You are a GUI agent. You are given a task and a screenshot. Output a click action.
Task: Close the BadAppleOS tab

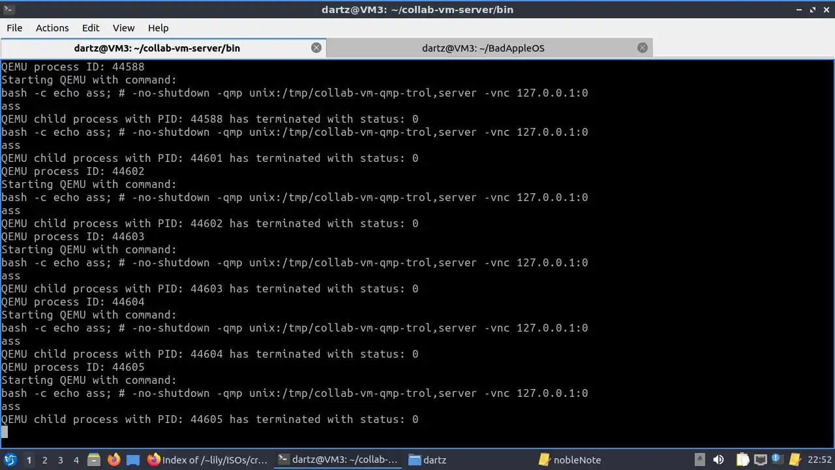pyautogui.click(x=643, y=48)
